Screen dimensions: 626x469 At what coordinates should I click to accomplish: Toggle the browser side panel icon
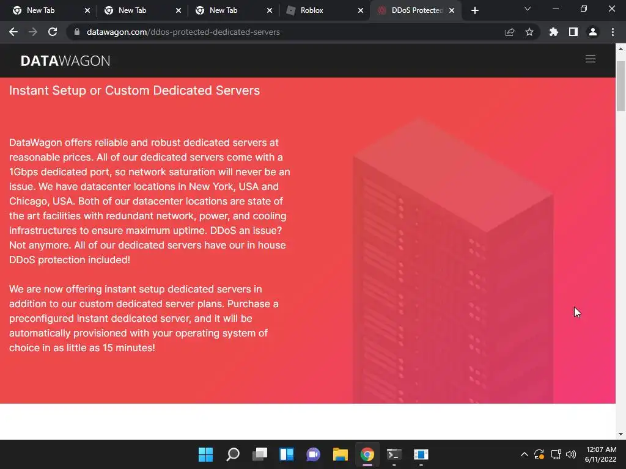[573, 32]
